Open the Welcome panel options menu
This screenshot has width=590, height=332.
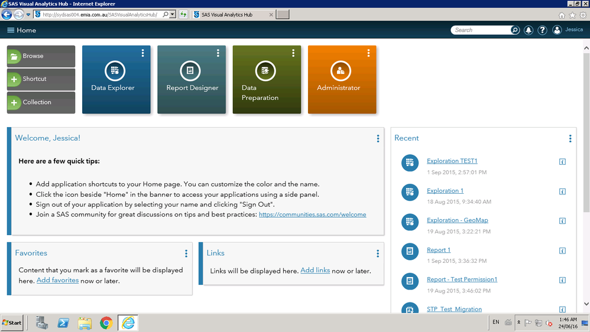[x=378, y=139]
